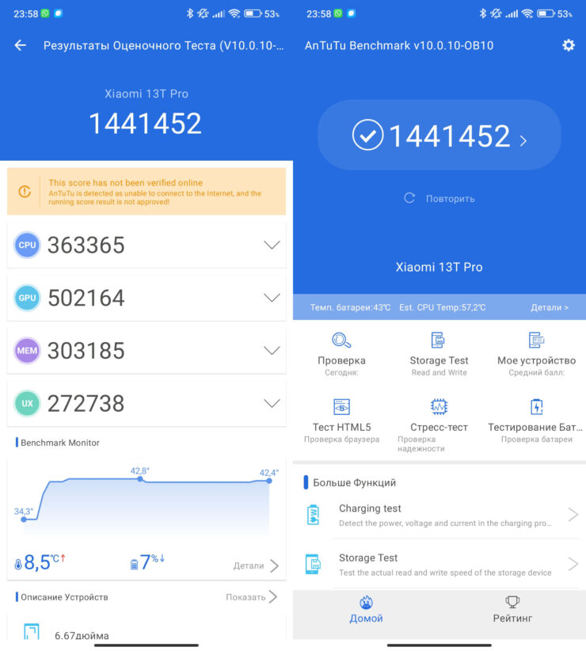
Task: Open Тестирование Батареи battery test
Action: click(536, 407)
